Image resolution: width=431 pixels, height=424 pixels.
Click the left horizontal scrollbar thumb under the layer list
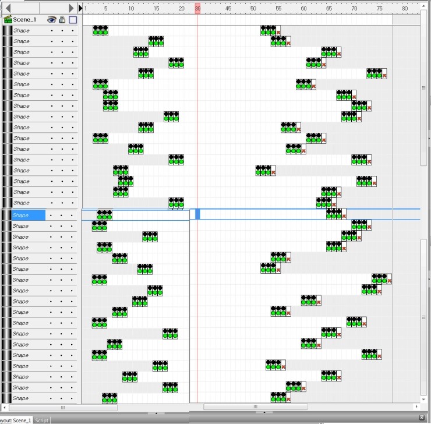coord(63,407)
